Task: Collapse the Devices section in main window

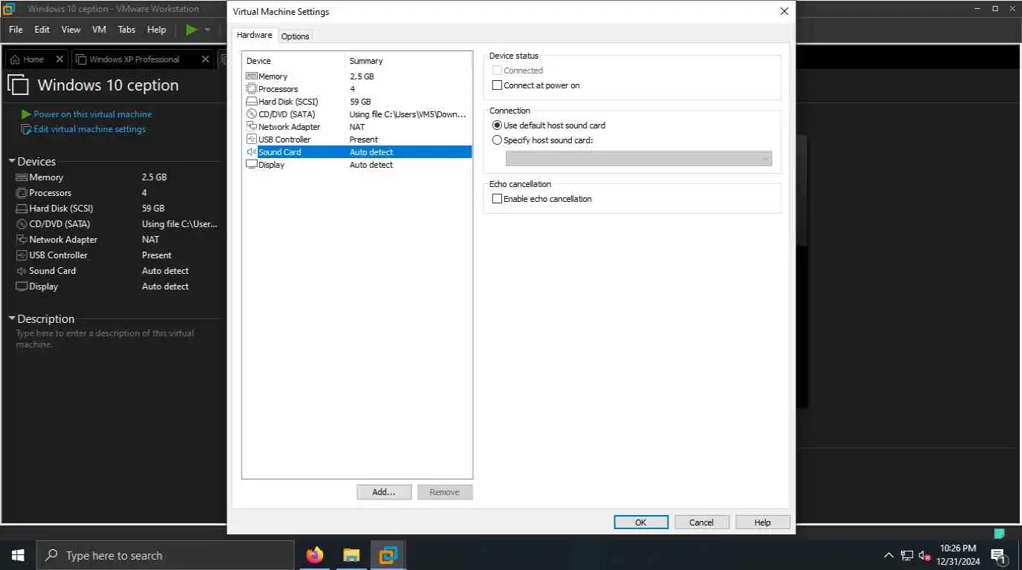Action: (x=12, y=162)
